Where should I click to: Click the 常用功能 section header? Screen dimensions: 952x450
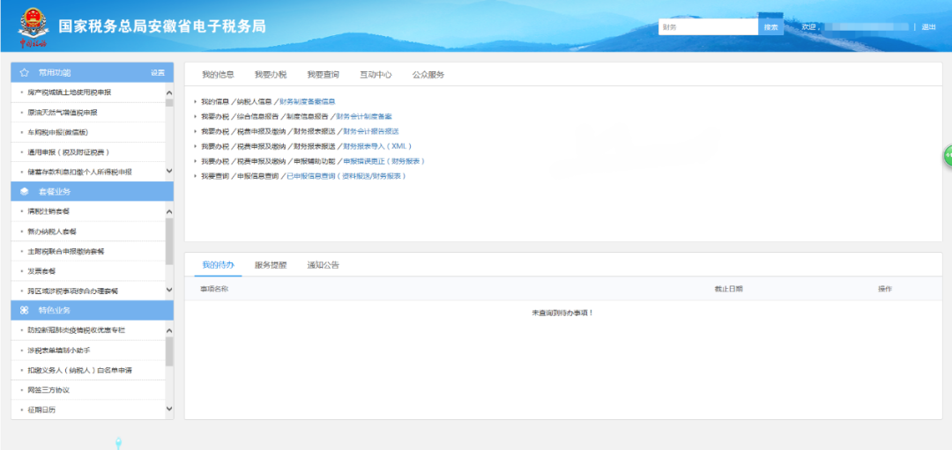tap(93, 72)
